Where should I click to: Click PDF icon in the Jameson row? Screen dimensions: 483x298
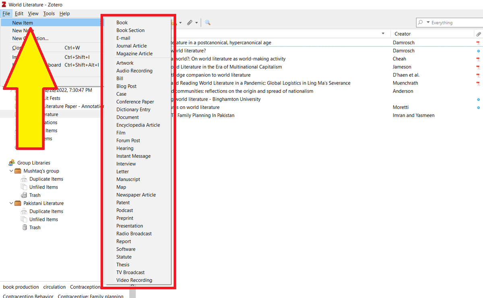click(x=478, y=67)
